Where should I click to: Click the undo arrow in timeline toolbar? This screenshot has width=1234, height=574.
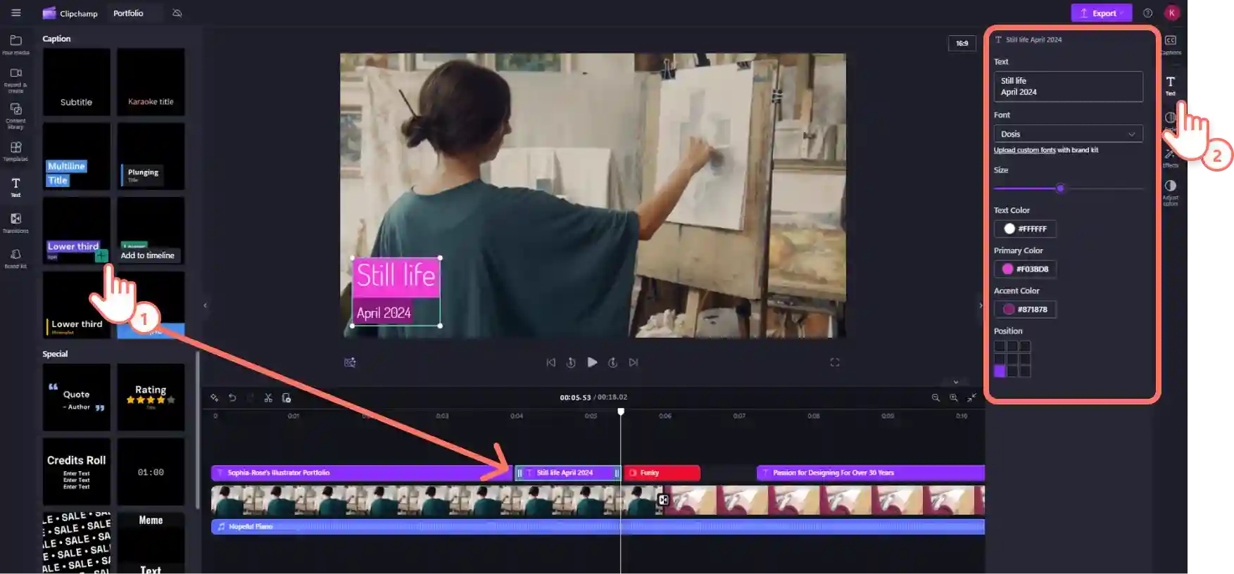point(232,398)
